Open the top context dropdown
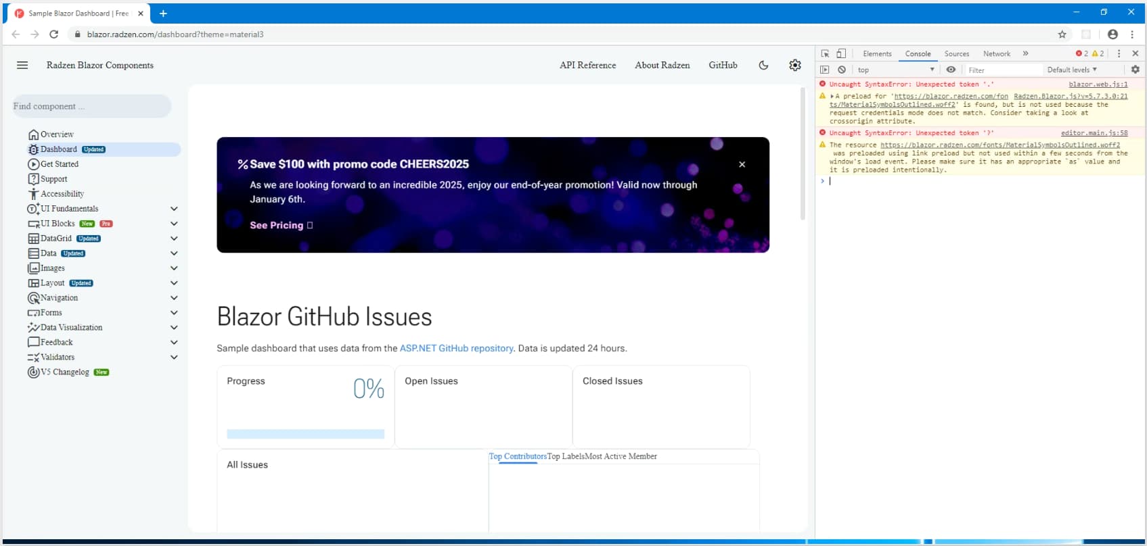Screen dimensions: 1147x546 (x=896, y=70)
